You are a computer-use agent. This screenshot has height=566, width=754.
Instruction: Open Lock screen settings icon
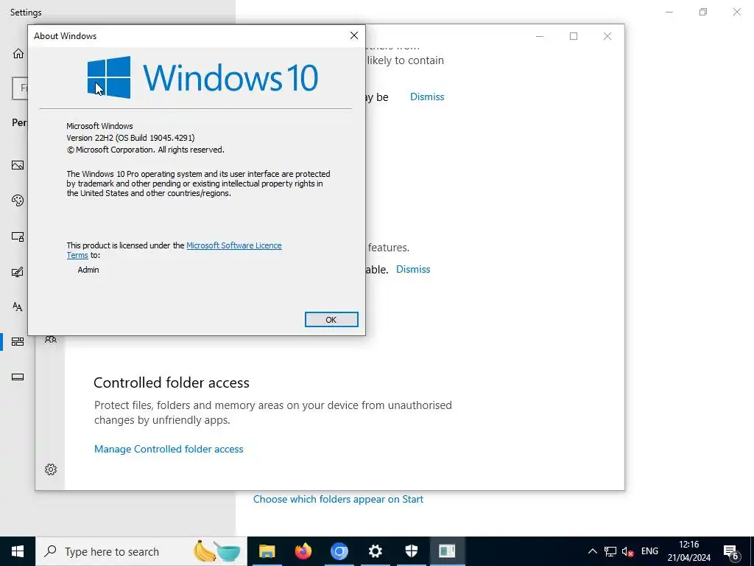(18, 237)
